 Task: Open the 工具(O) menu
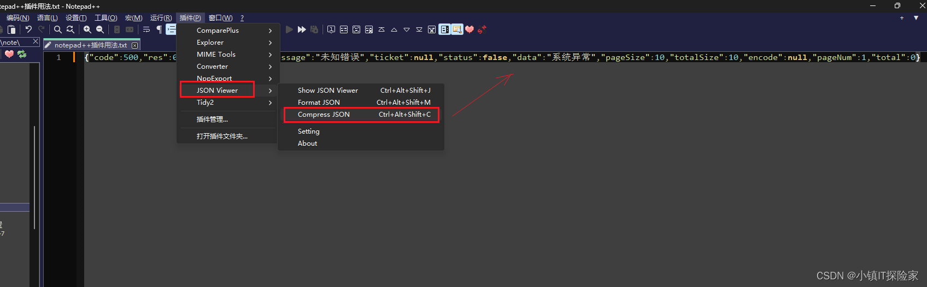click(x=106, y=18)
